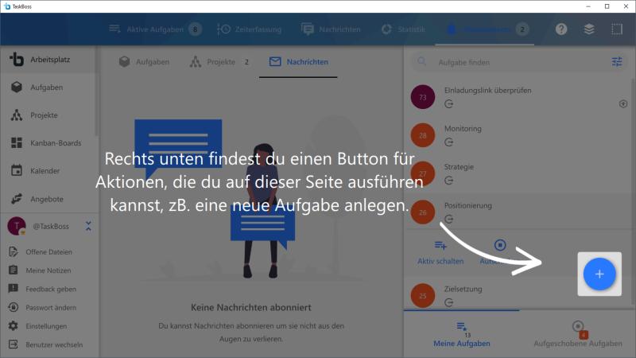Click the Angebote handshake icon
Image resolution: width=636 pixels, height=358 pixels.
17,199
